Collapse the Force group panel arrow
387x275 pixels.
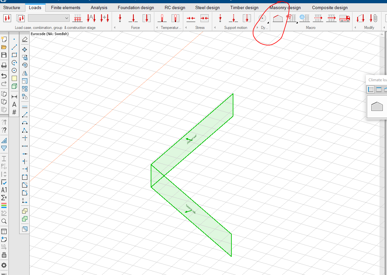coord(115,28)
